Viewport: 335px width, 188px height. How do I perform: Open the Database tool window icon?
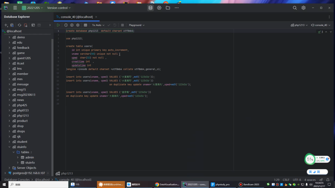(x=150, y=8)
